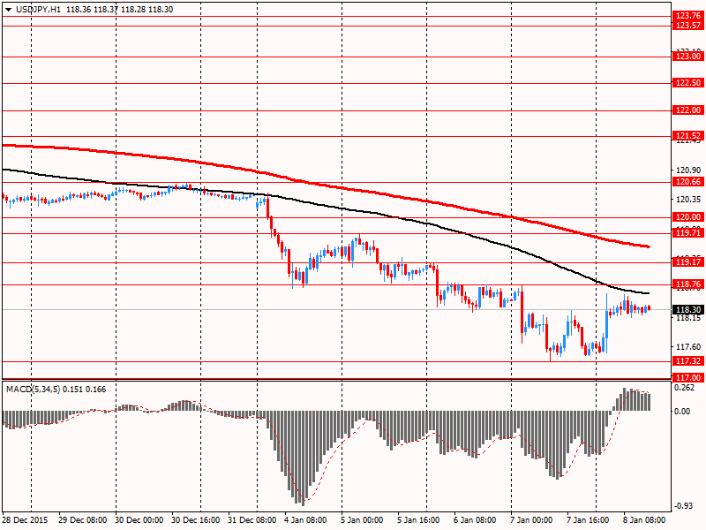Select the 119.17 red price level label

pos(688,261)
